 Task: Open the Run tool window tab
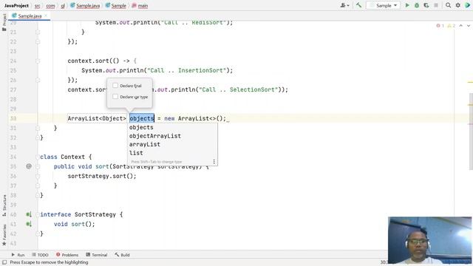tap(18, 255)
